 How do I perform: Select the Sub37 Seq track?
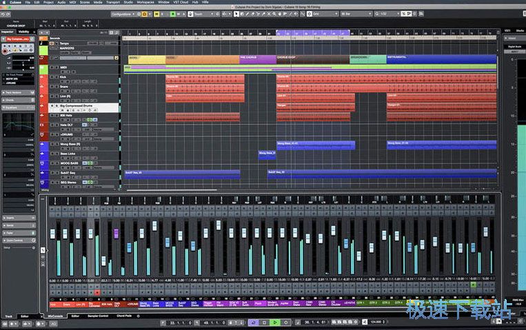click(84, 175)
